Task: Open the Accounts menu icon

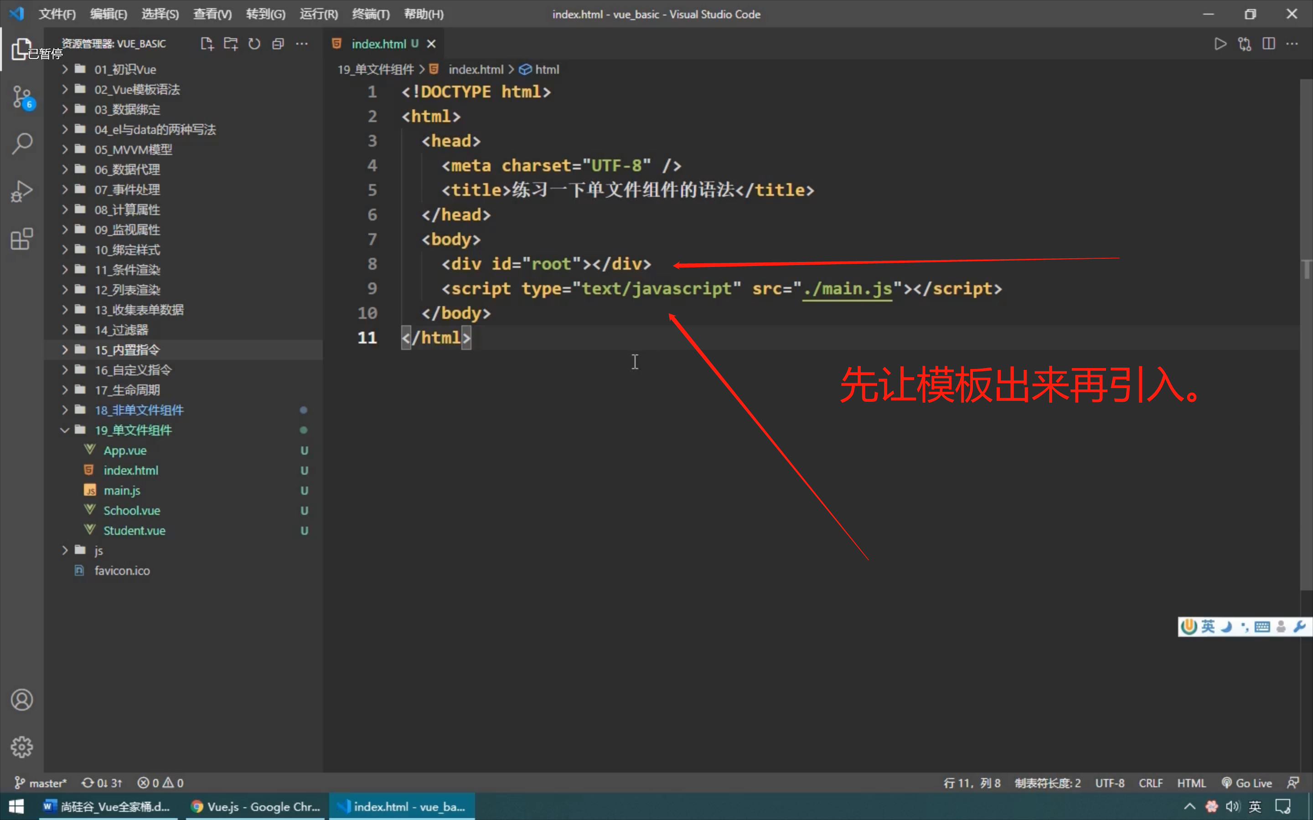Action: click(22, 700)
